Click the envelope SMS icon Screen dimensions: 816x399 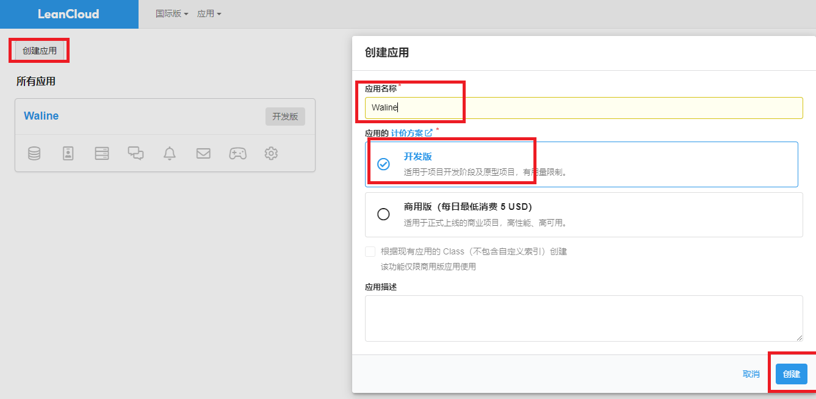click(203, 153)
